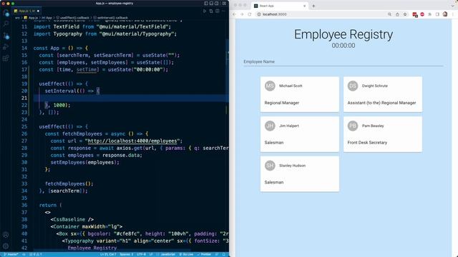Click the red adblock extension icon

click(422, 14)
